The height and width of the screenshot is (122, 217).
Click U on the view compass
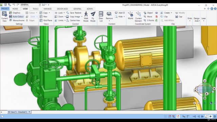pyautogui.click(x=205, y=81)
